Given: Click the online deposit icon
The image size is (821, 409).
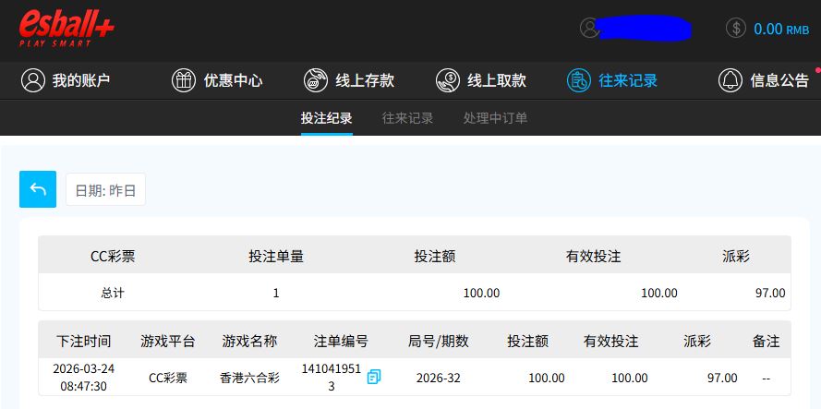Looking at the screenshot, I should pos(316,80).
